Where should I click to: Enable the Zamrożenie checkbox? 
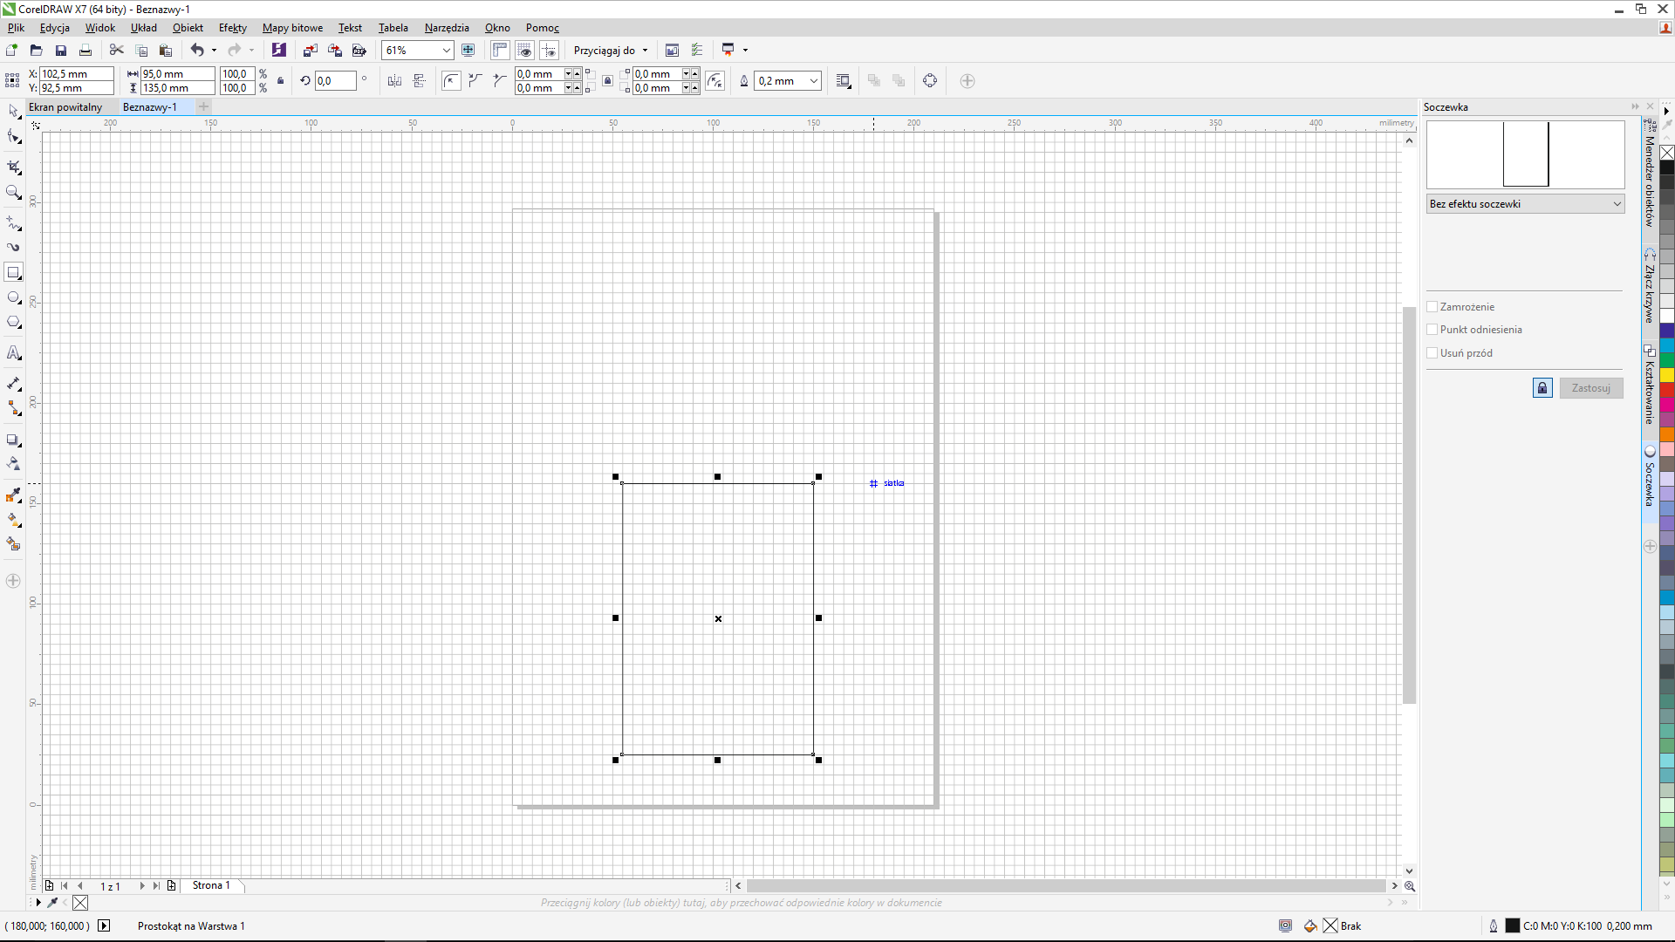click(x=1432, y=307)
